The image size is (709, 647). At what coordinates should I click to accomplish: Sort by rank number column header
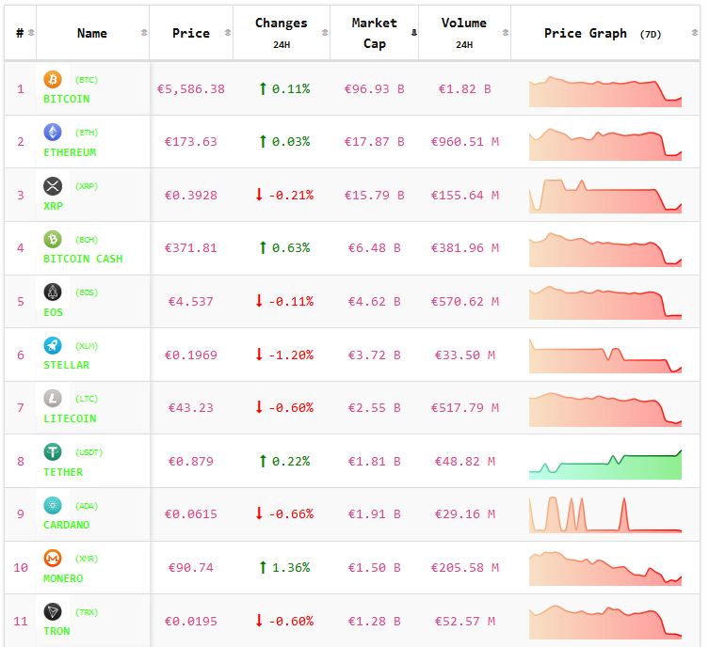21,33
